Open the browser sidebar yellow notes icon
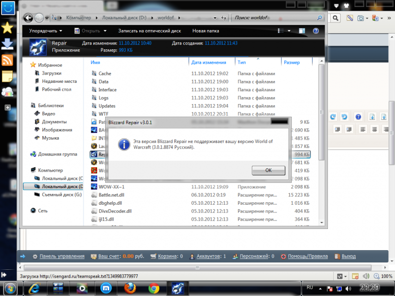 [x=7, y=76]
